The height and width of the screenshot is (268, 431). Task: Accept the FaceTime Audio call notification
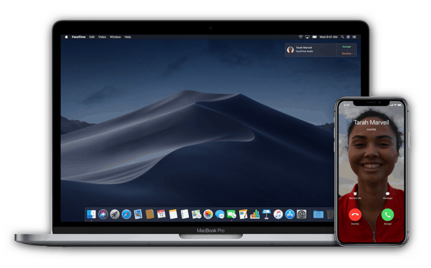point(346,46)
